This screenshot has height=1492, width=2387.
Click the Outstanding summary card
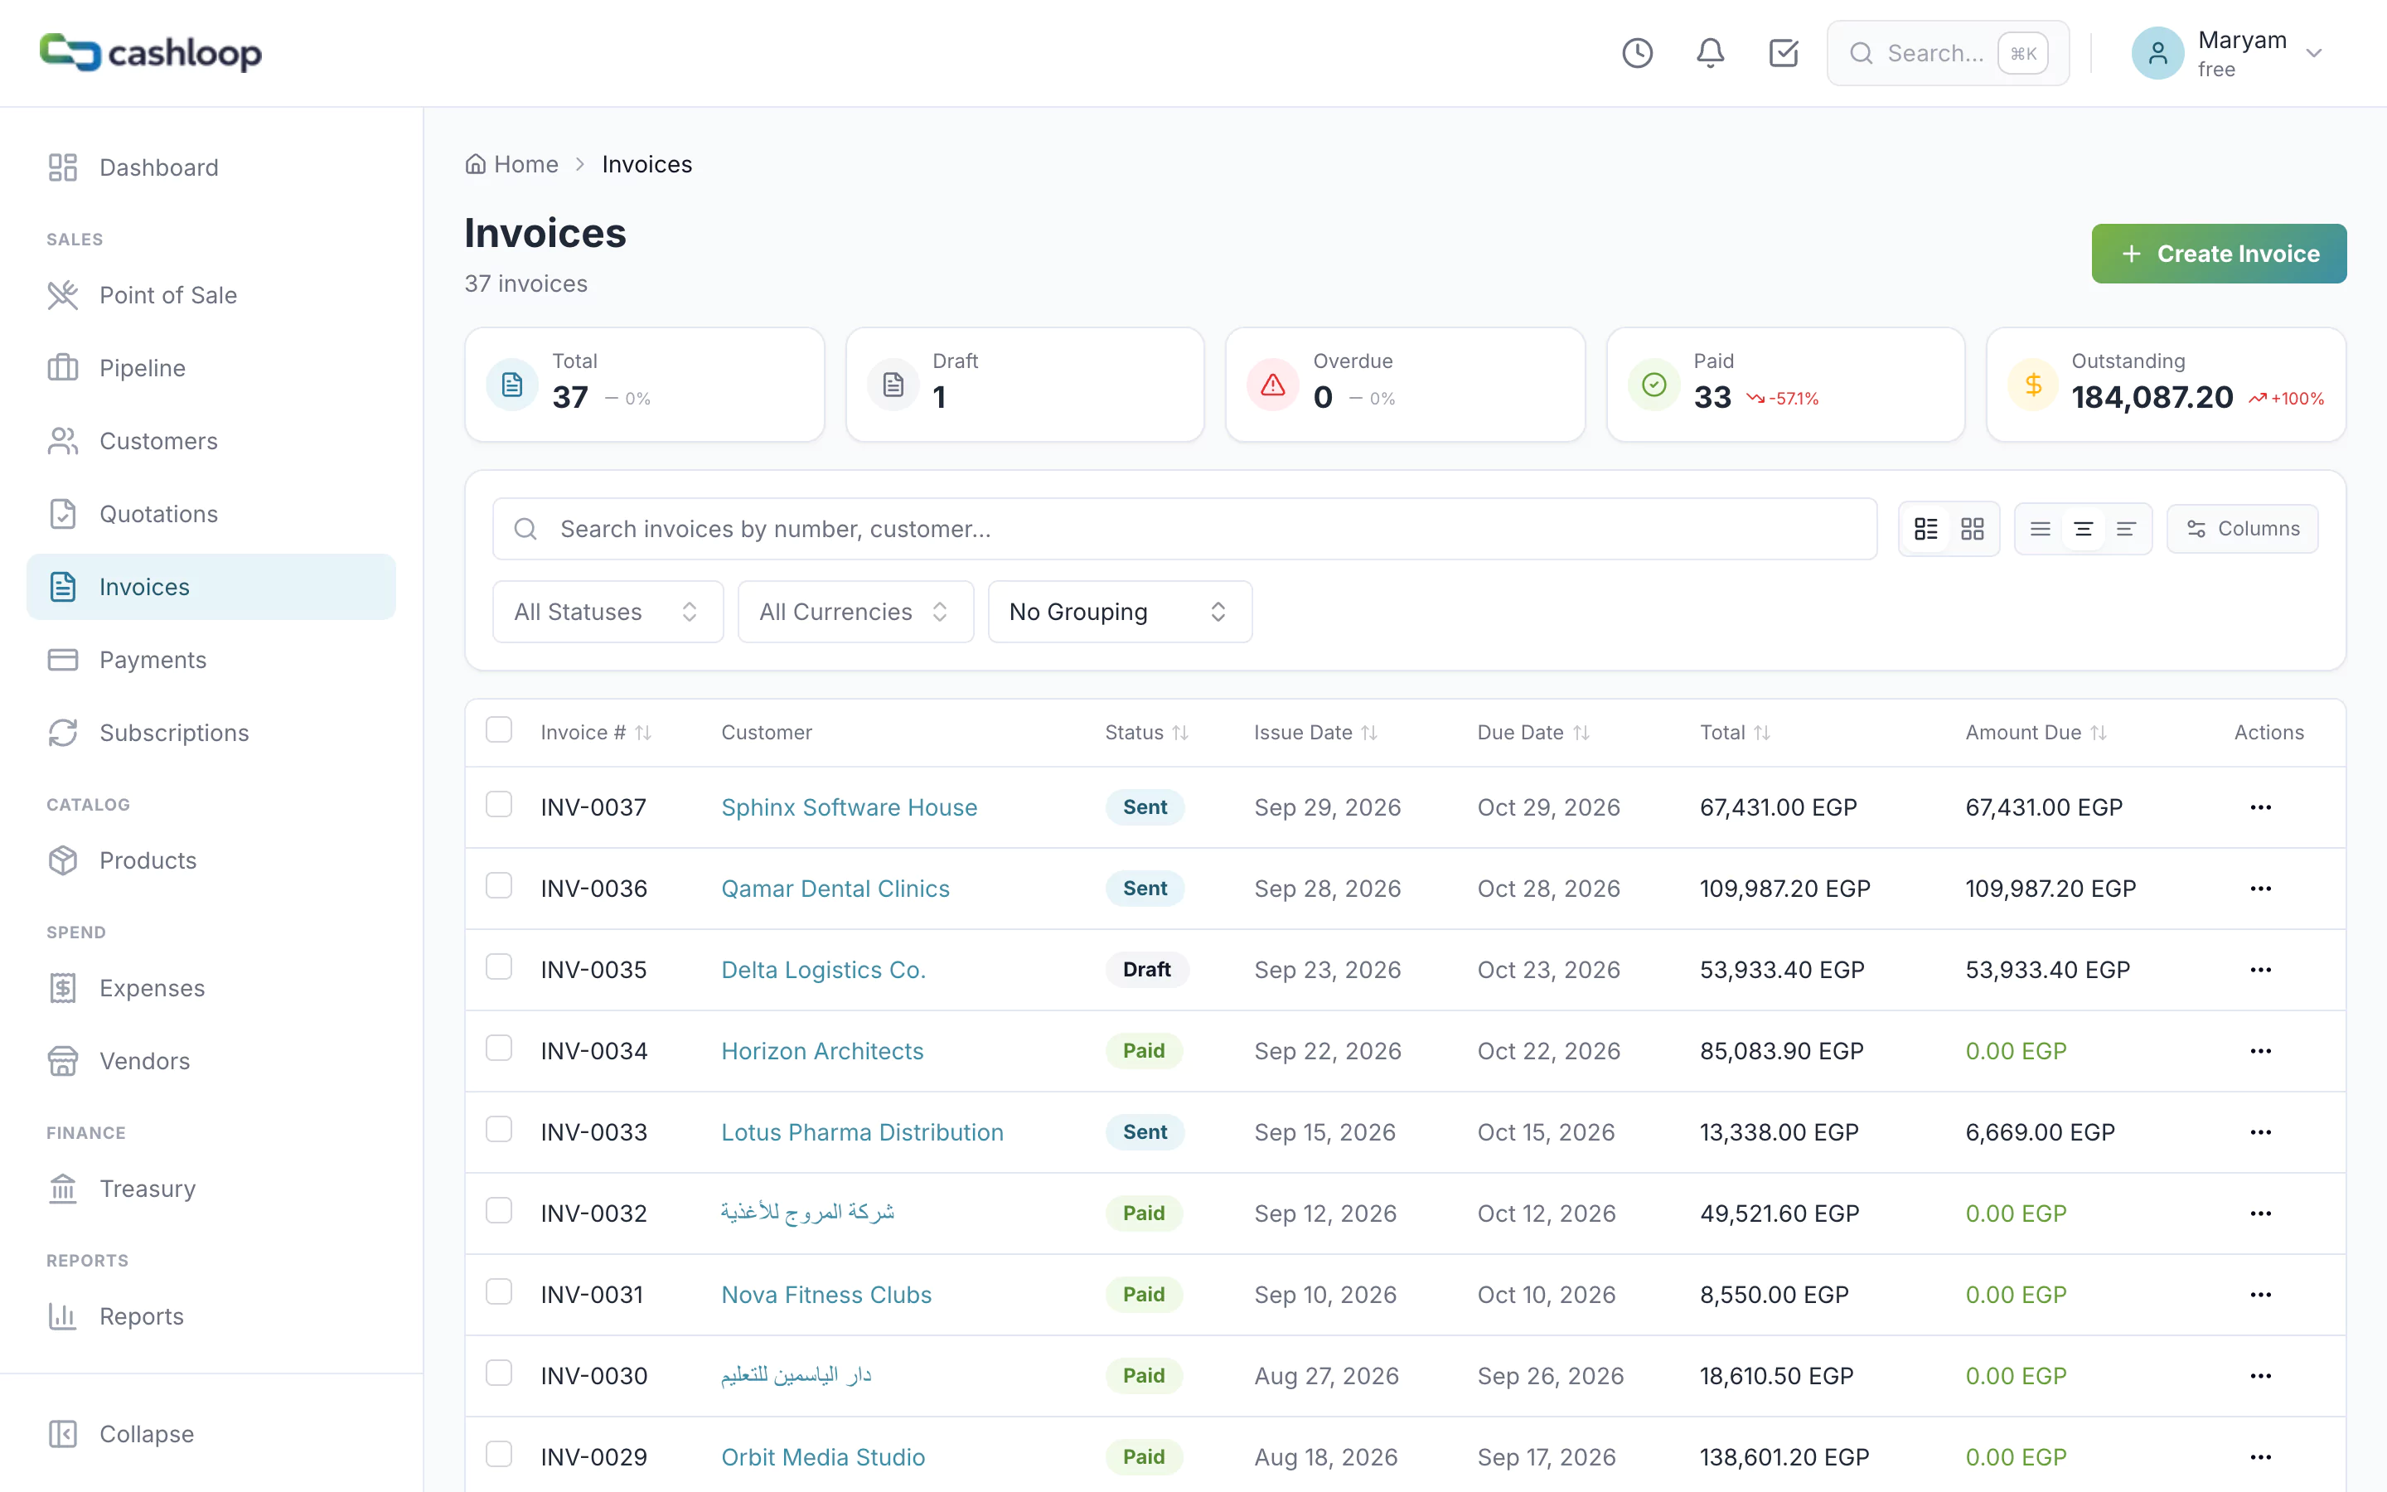point(2165,385)
